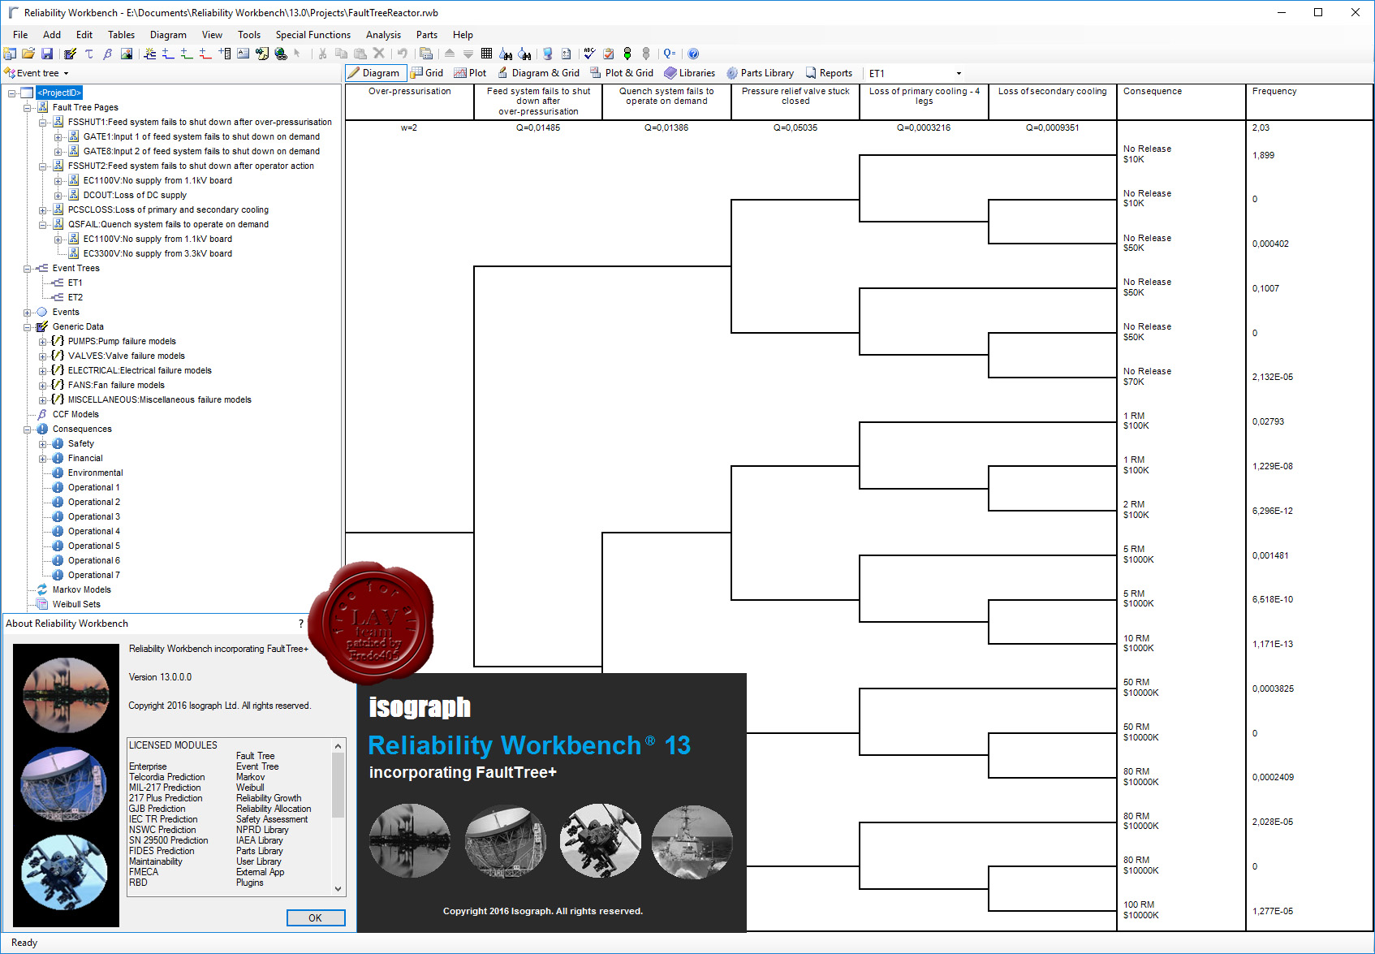Screen dimensions: 1375x954
Task: Open the Parts Library button
Action: (761, 73)
